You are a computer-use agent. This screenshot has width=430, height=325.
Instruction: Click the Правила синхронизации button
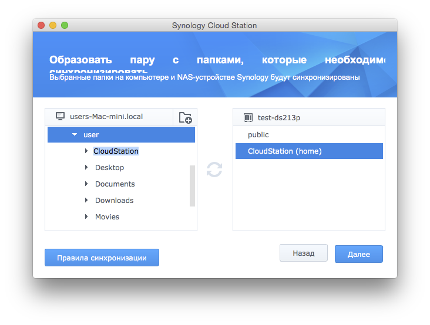tap(102, 258)
